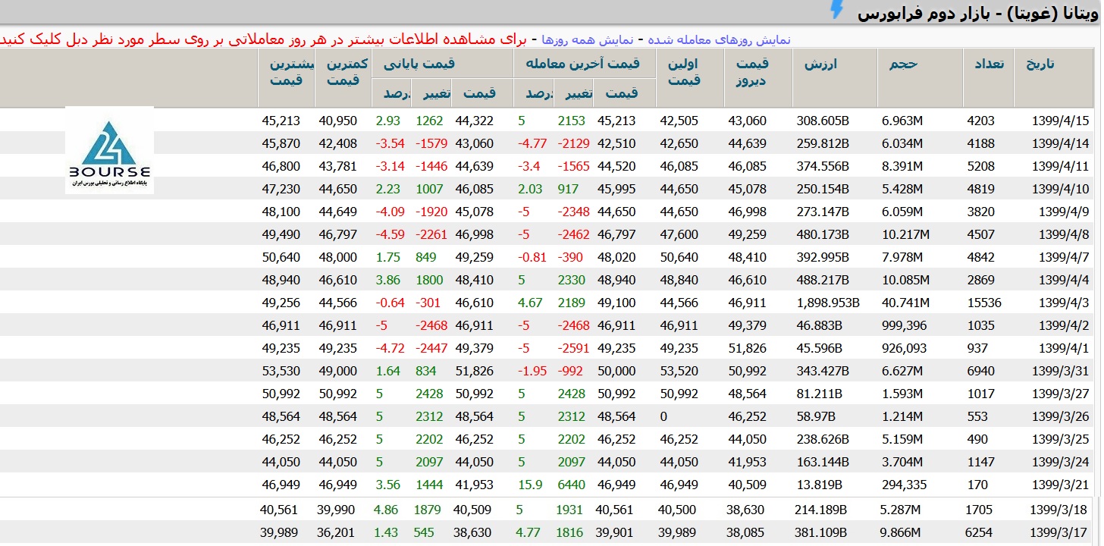Image resolution: width=1104 pixels, height=546 pixels.
Task: Click the highest price cell 50,640
Action: click(281, 257)
